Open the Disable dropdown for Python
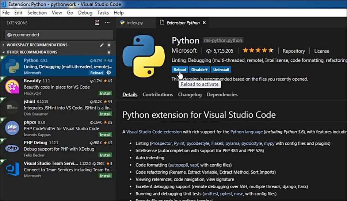347x201 pixels. point(199,69)
